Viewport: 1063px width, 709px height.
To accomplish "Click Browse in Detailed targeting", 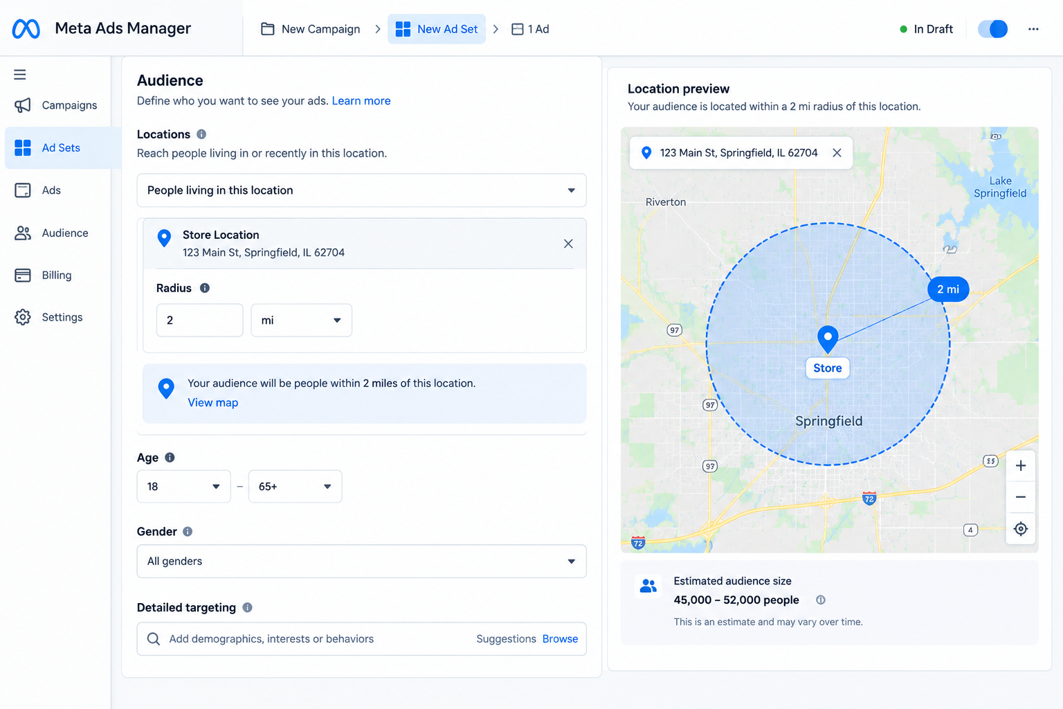I will coord(561,639).
